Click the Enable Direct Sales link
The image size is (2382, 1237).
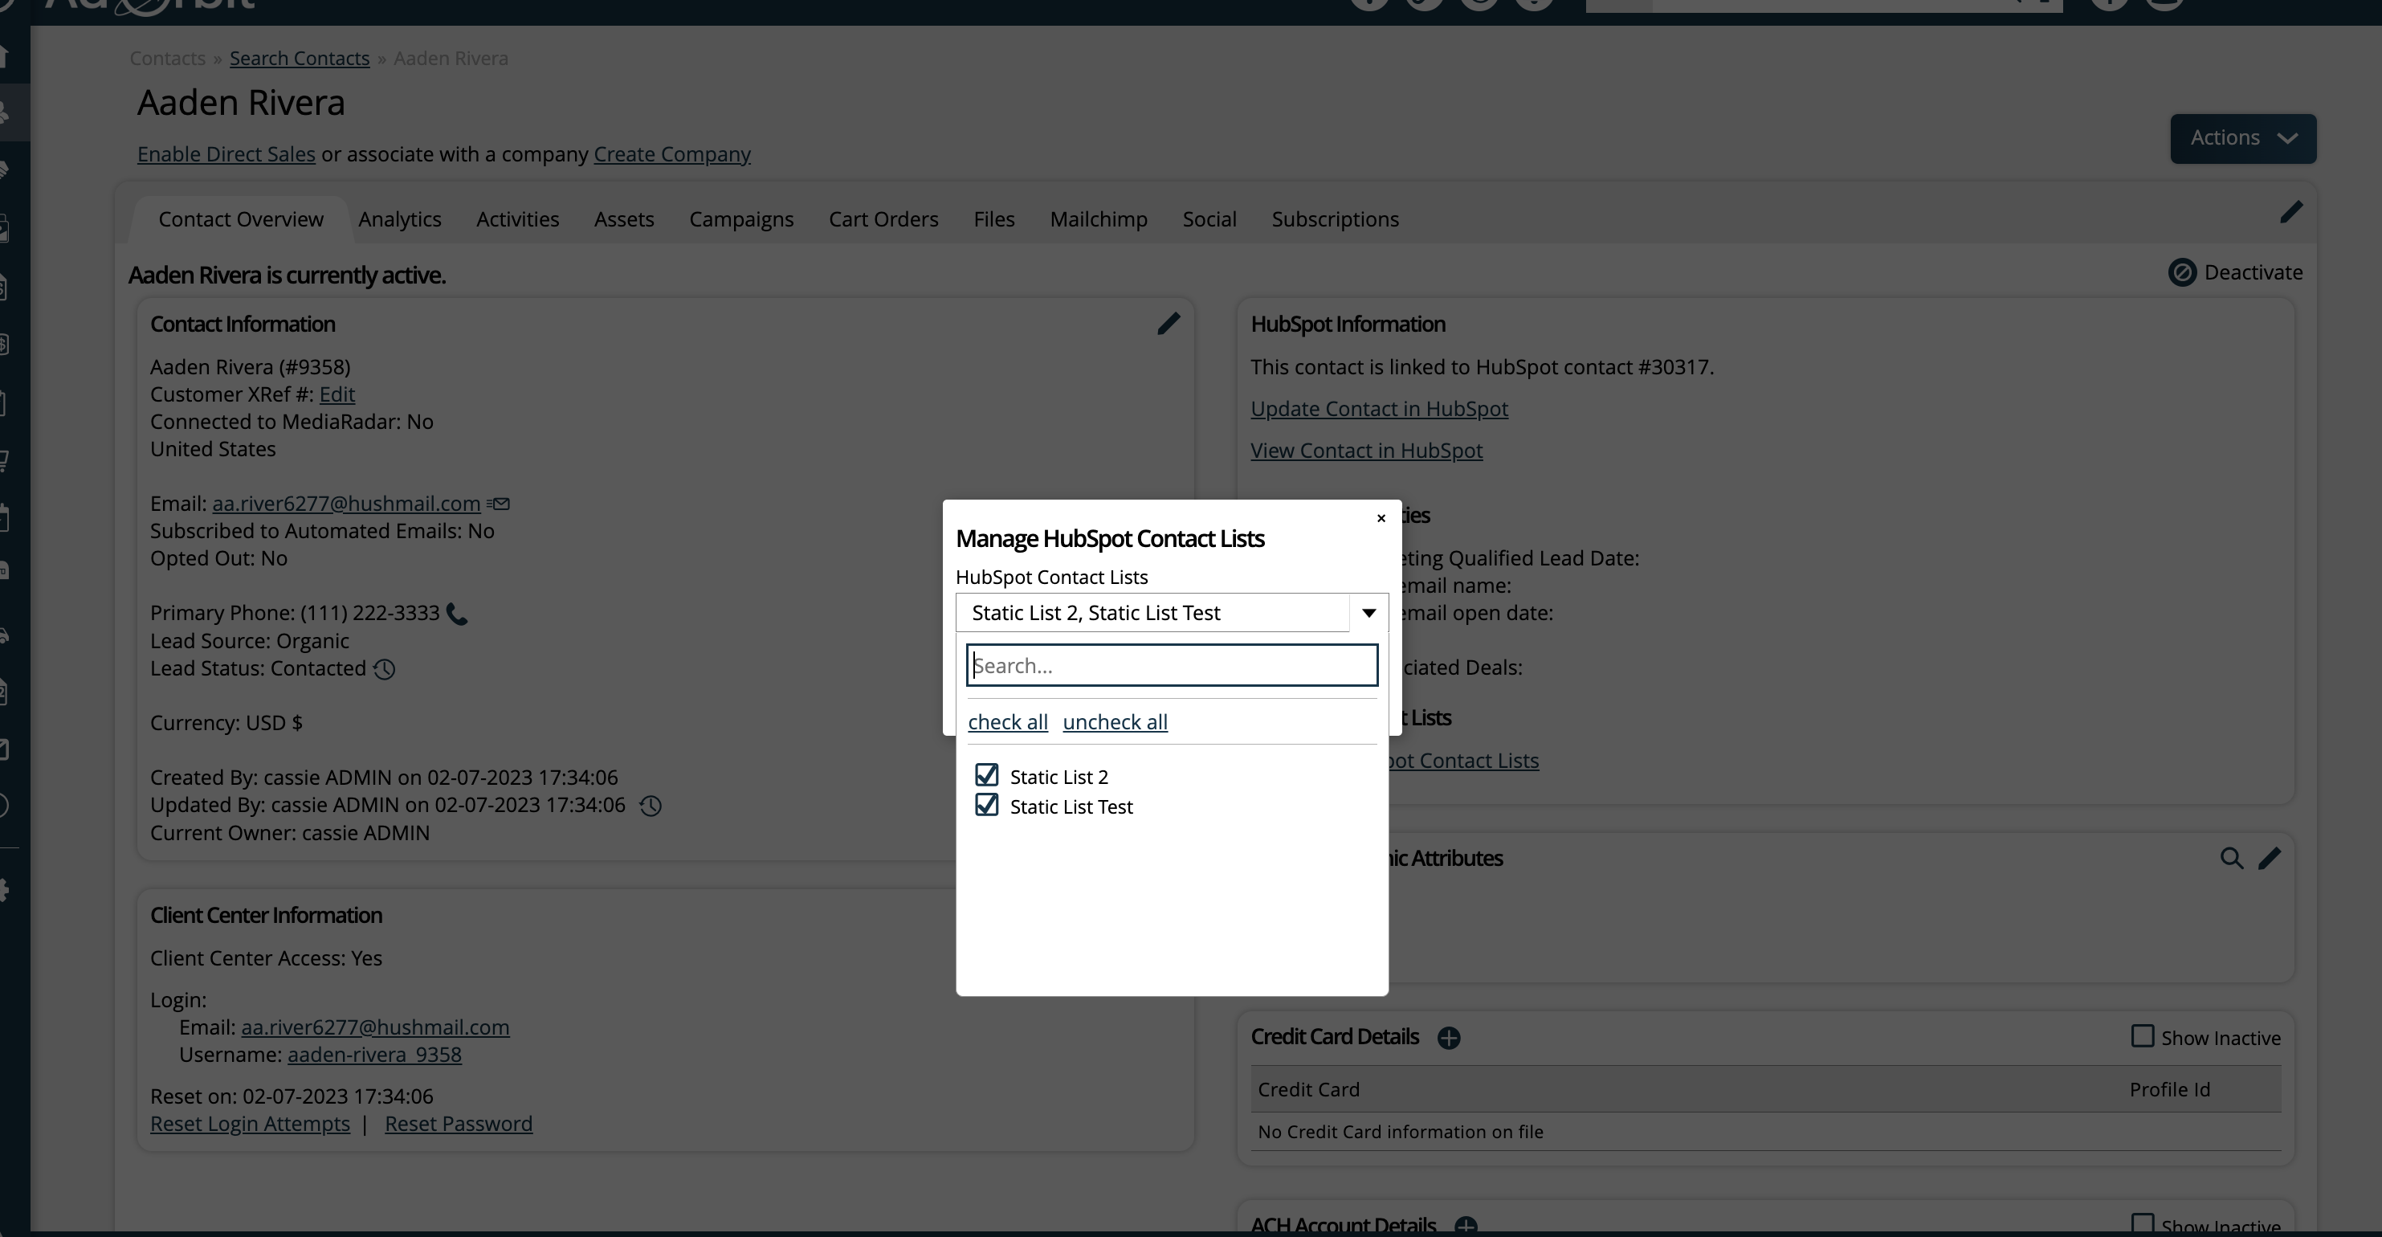226,154
